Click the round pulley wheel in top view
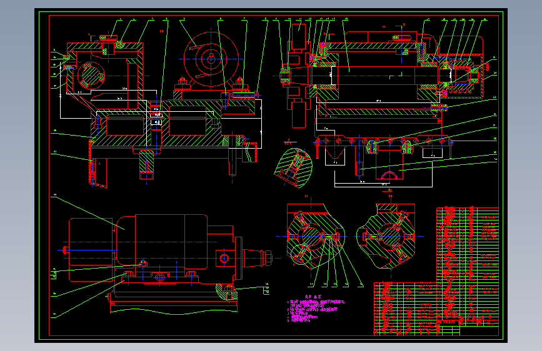 (x=211, y=59)
